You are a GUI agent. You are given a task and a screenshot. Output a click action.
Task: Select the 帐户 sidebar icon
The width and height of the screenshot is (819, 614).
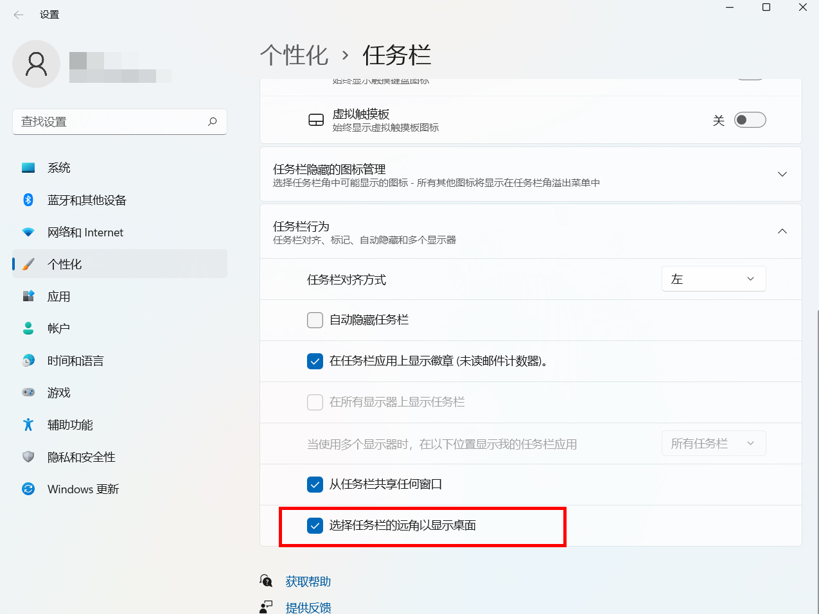coord(28,328)
